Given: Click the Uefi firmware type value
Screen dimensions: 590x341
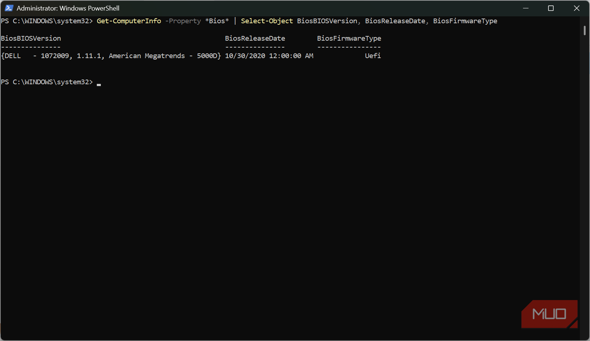Looking at the screenshot, I should [x=373, y=56].
